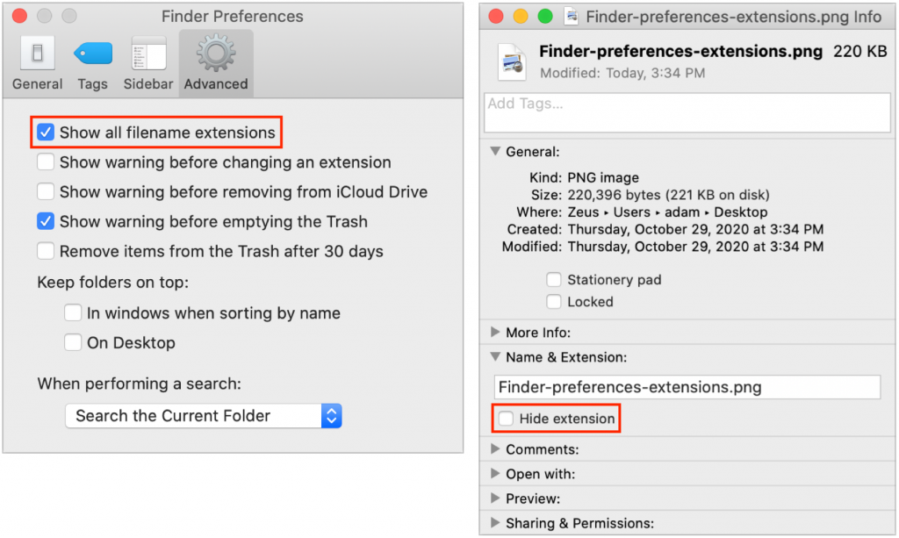Enable Remove items from Trash after 30 days
Viewport: 899px width, 538px height.
coord(46,251)
